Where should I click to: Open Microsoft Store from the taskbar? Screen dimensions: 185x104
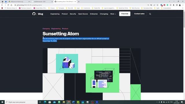point(50,102)
